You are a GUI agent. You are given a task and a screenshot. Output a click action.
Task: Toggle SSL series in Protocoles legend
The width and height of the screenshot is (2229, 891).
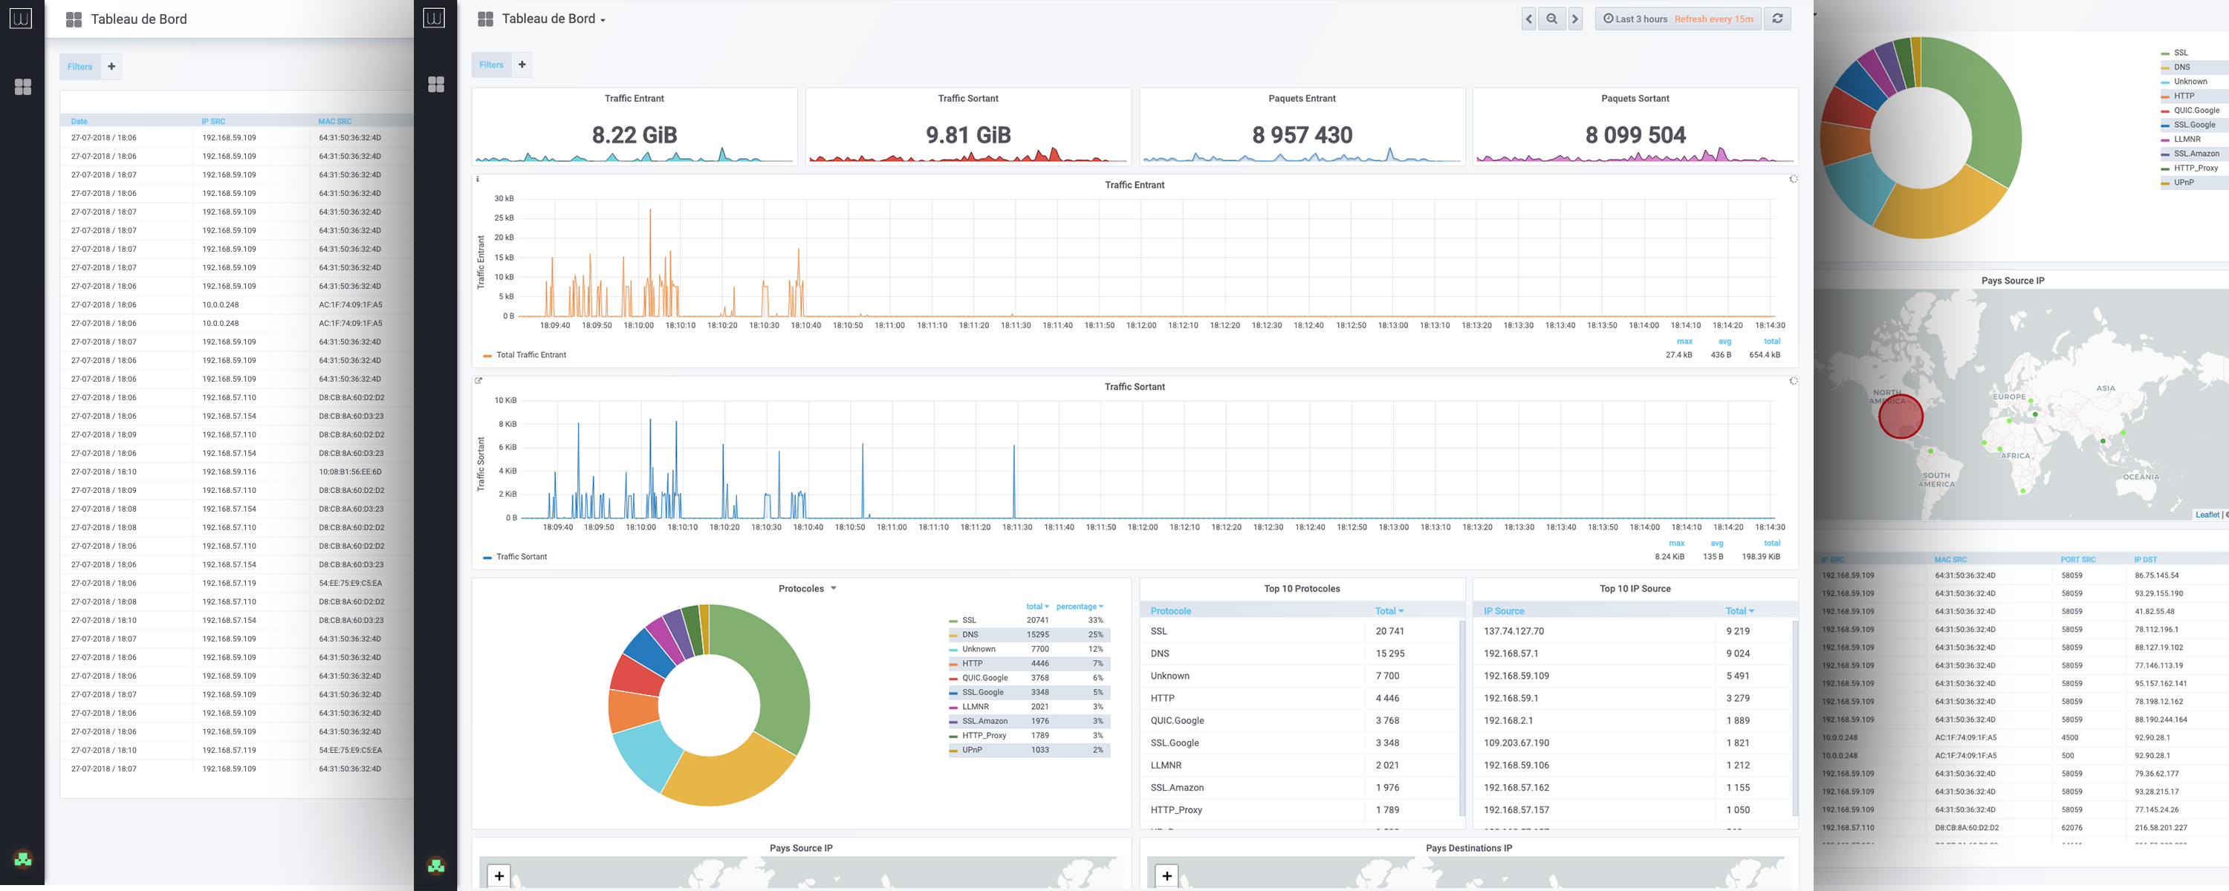pos(969,620)
